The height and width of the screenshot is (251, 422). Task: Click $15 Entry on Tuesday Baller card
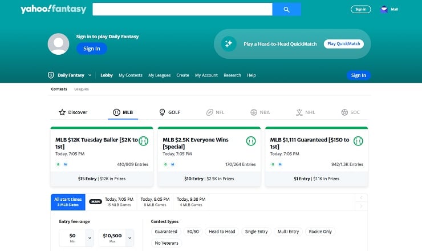[x=87, y=179]
